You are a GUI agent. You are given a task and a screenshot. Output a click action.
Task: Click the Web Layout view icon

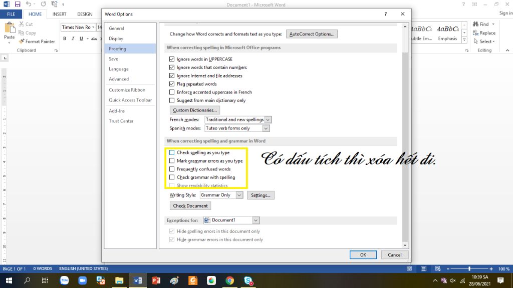[x=438, y=268]
